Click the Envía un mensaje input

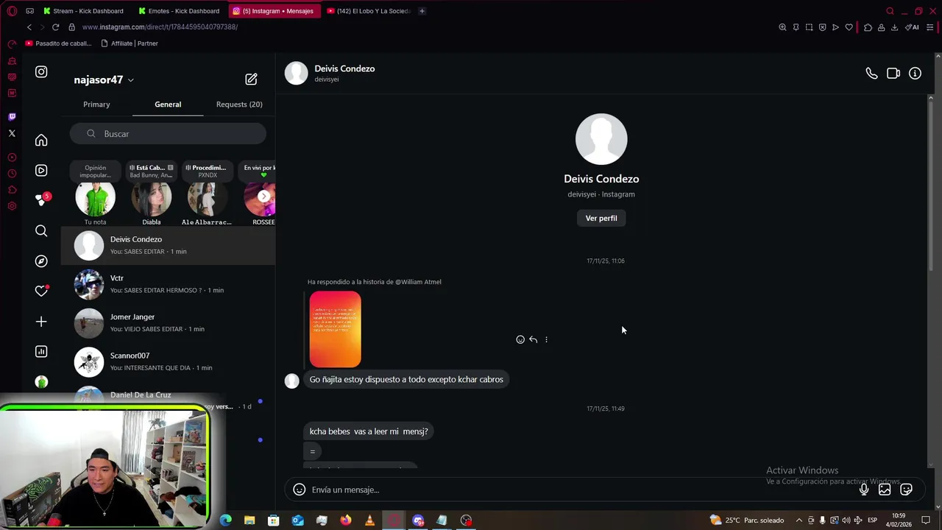[x=581, y=490]
